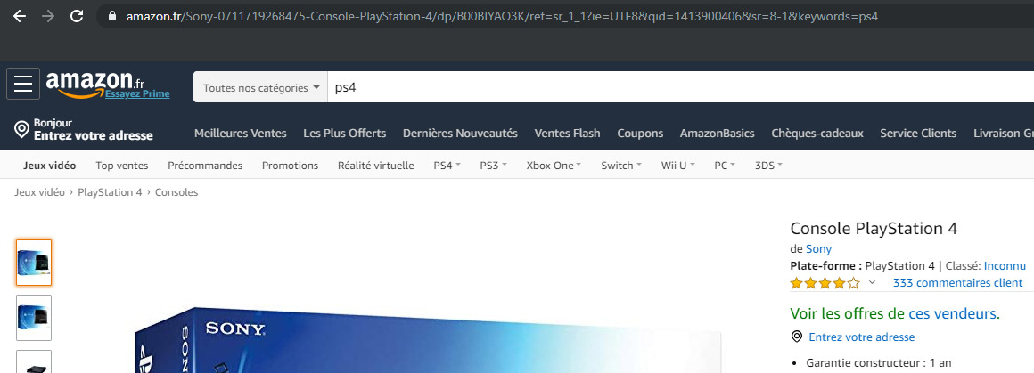Screen dimensions: 1034x373
Task: Open 333 commentaires client
Action: click(957, 283)
